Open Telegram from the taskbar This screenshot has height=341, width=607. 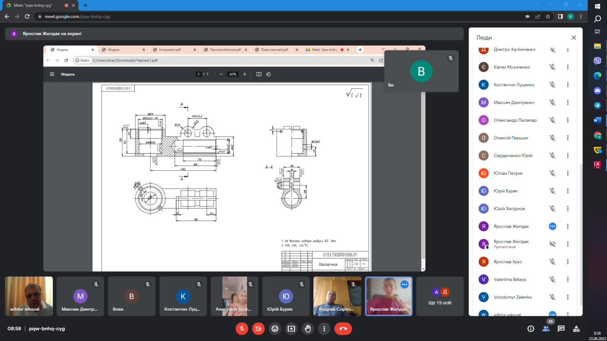(598, 105)
